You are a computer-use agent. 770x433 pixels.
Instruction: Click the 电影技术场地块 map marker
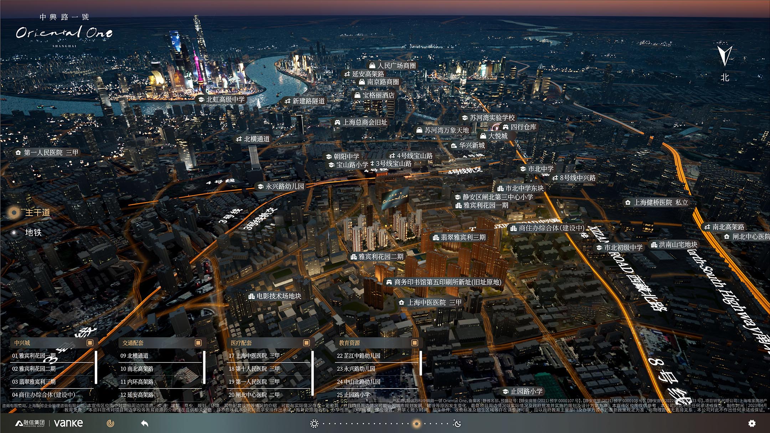274,296
